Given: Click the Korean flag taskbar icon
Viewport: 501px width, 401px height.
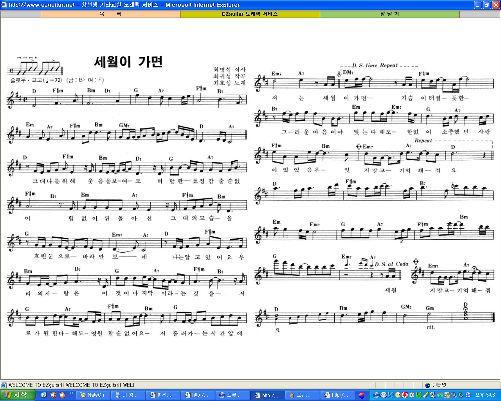Looking at the screenshot, I should [362, 395].
